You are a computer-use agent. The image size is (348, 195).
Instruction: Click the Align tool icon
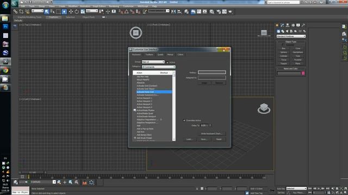click(x=179, y=11)
